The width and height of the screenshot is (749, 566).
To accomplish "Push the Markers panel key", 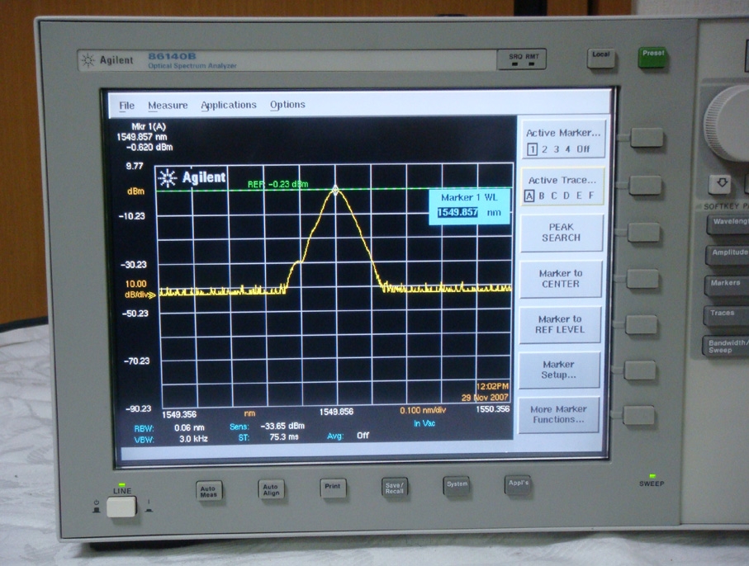I will coord(726,285).
